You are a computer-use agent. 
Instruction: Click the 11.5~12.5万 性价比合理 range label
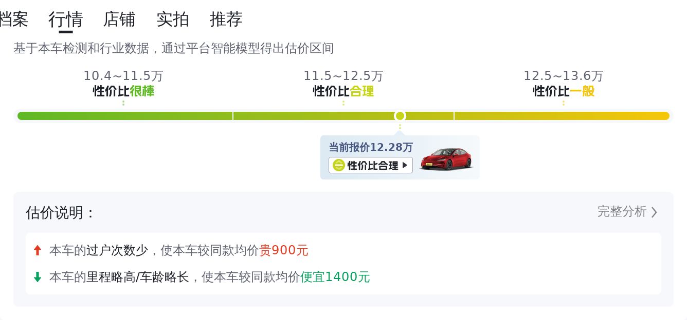click(343, 84)
